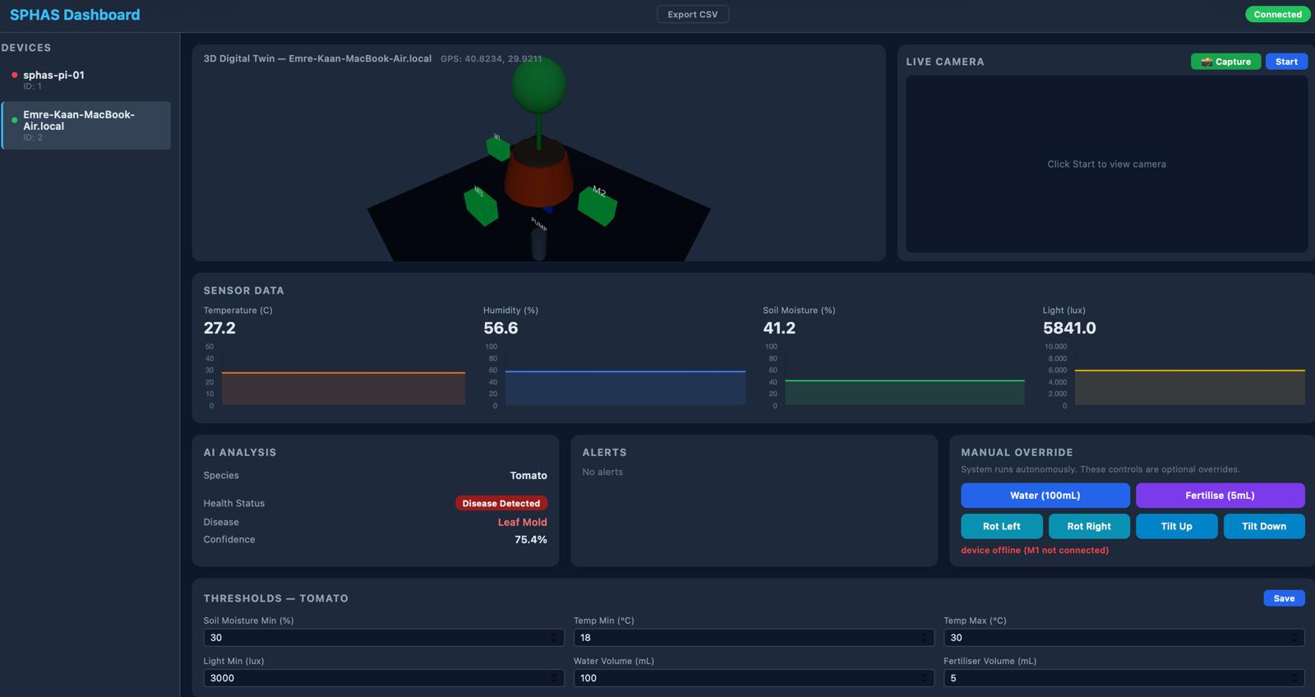Click the Connected status badge
1315x697 pixels.
tap(1277, 14)
